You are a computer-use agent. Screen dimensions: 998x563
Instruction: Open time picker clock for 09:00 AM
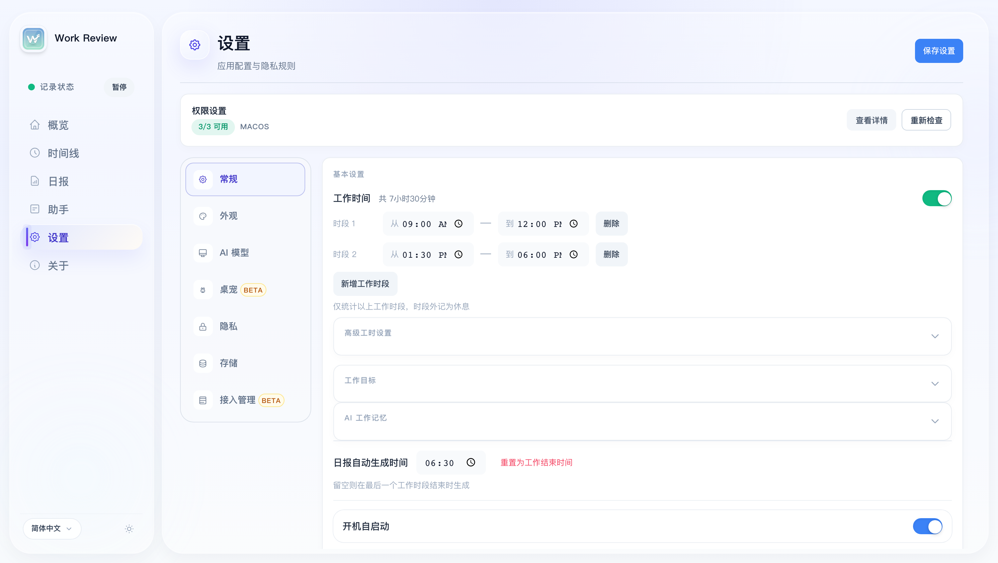(458, 224)
